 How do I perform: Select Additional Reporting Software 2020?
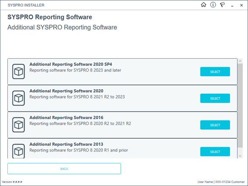point(215,98)
